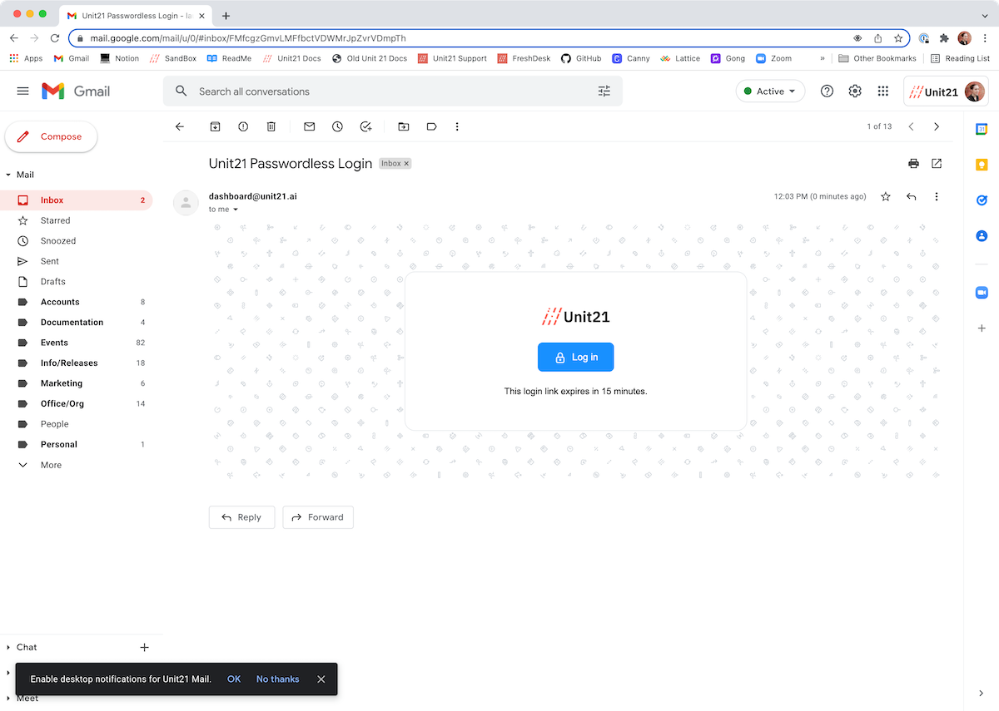
Task: Show details arrow next to 'to me'
Action: 236,210
